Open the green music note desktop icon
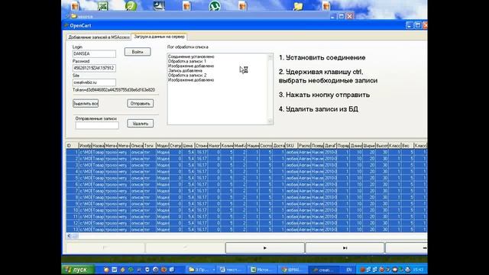Viewport: 489px width, 275px height. (x=131, y=6)
